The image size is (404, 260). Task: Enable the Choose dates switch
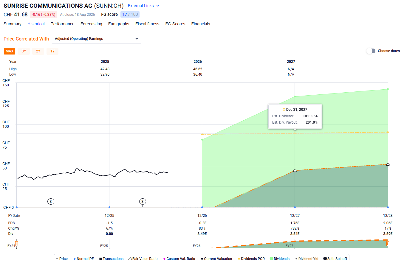tap(371, 51)
